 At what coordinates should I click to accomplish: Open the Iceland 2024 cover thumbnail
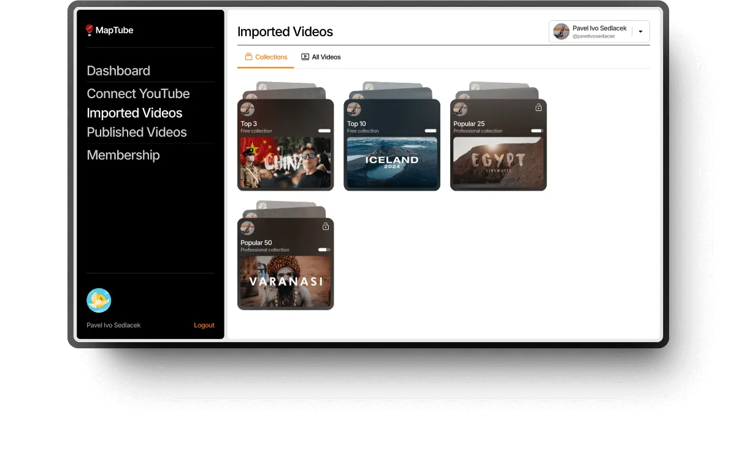(x=392, y=162)
